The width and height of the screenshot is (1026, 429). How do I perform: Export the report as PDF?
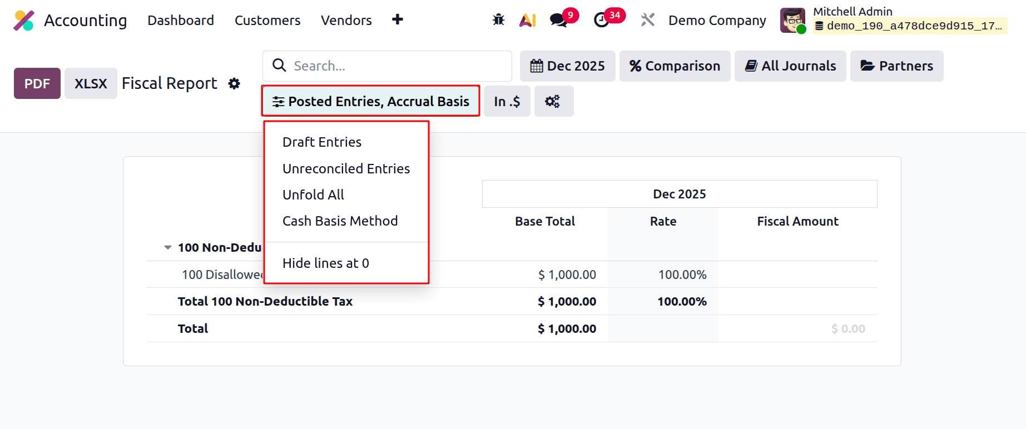pyautogui.click(x=37, y=83)
